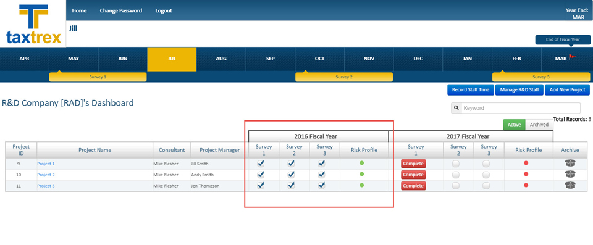Click the red Complete button for Project 1
This screenshot has height=245, width=593.
[413, 164]
